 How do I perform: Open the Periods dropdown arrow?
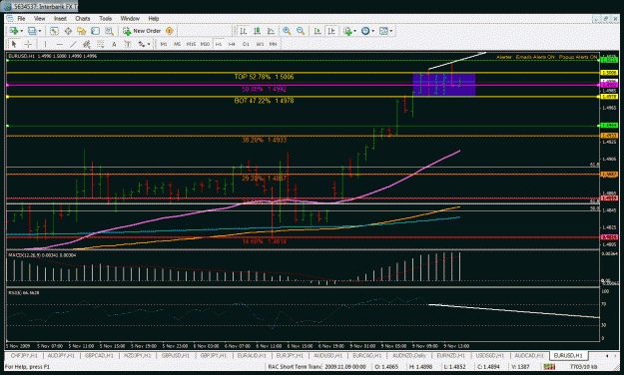(x=372, y=31)
